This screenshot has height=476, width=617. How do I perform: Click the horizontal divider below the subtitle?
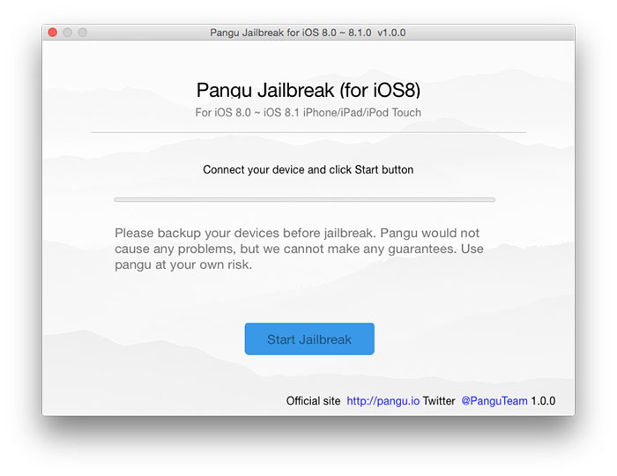point(308,132)
